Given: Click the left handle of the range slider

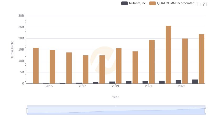Looking at the screenshot, I should 27,111.
